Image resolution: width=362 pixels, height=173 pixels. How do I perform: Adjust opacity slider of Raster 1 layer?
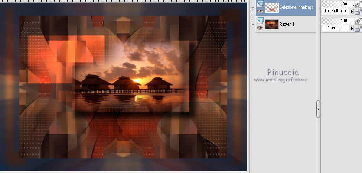[338, 21]
